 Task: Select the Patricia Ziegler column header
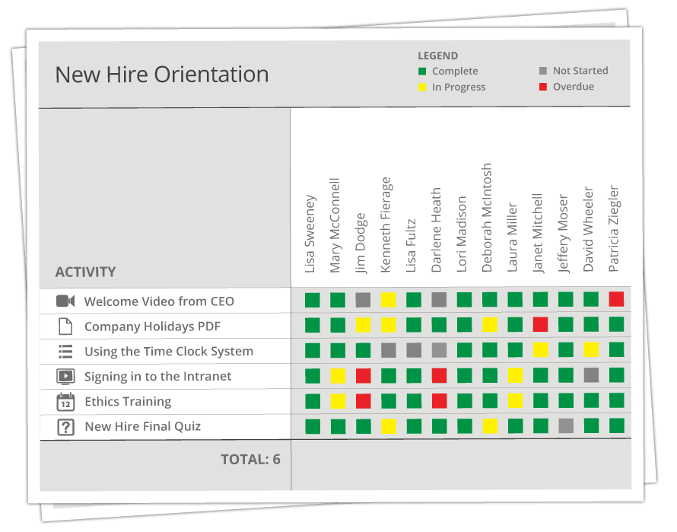coord(614,229)
